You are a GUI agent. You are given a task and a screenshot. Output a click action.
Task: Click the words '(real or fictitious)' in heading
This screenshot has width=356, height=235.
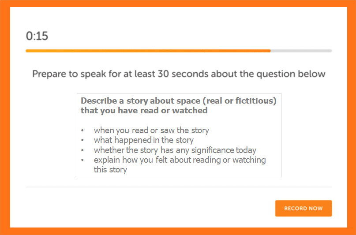pos(240,101)
